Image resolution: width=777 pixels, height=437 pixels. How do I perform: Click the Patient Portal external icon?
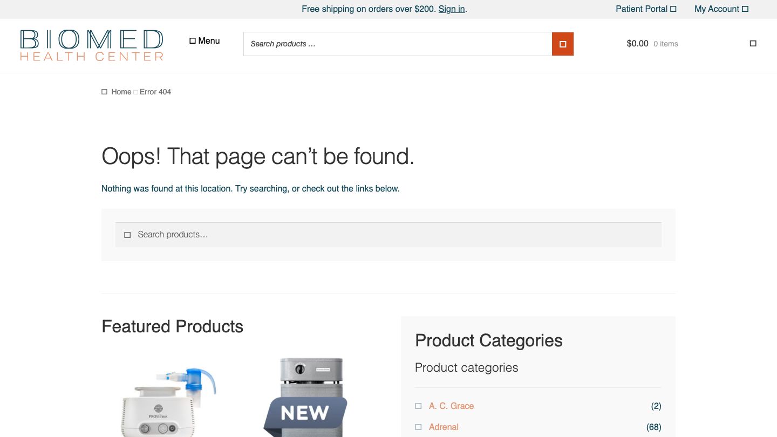coord(673,9)
